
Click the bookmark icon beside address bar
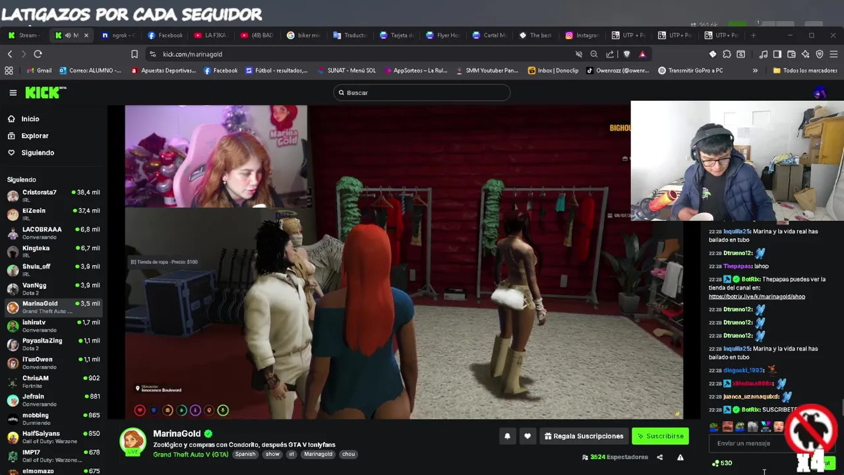point(135,54)
